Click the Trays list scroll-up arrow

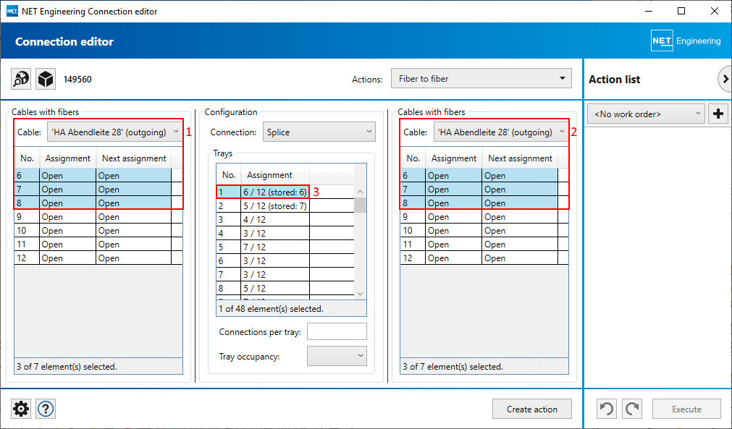click(x=360, y=192)
